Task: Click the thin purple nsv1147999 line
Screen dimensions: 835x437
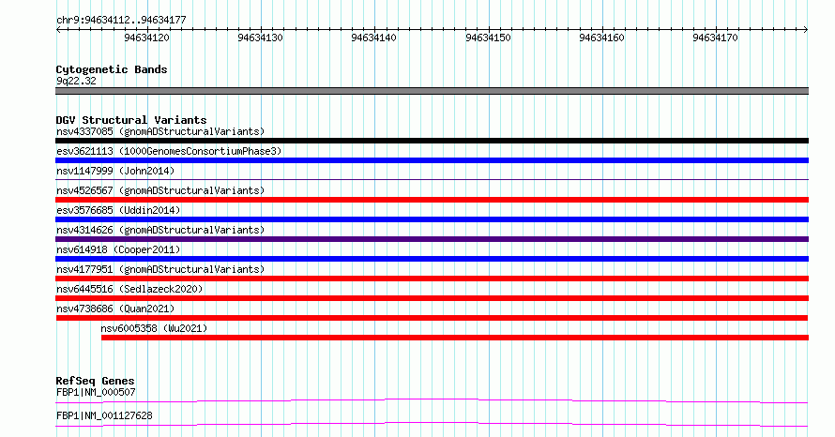Action: coord(432,180)
